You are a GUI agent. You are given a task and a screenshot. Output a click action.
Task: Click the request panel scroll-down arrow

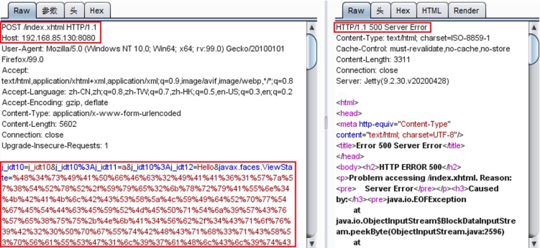(x=312, y=243)
